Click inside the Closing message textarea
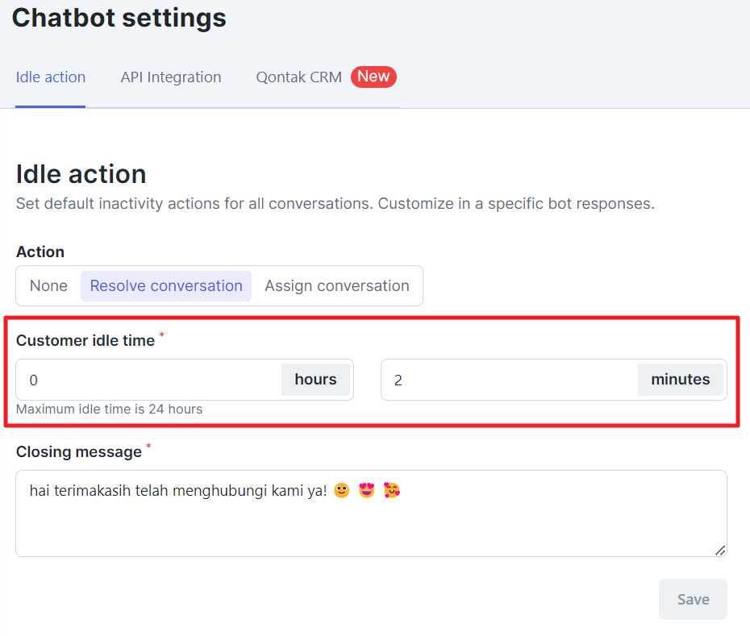Screen dimensions: 750x636 (371, 513)
